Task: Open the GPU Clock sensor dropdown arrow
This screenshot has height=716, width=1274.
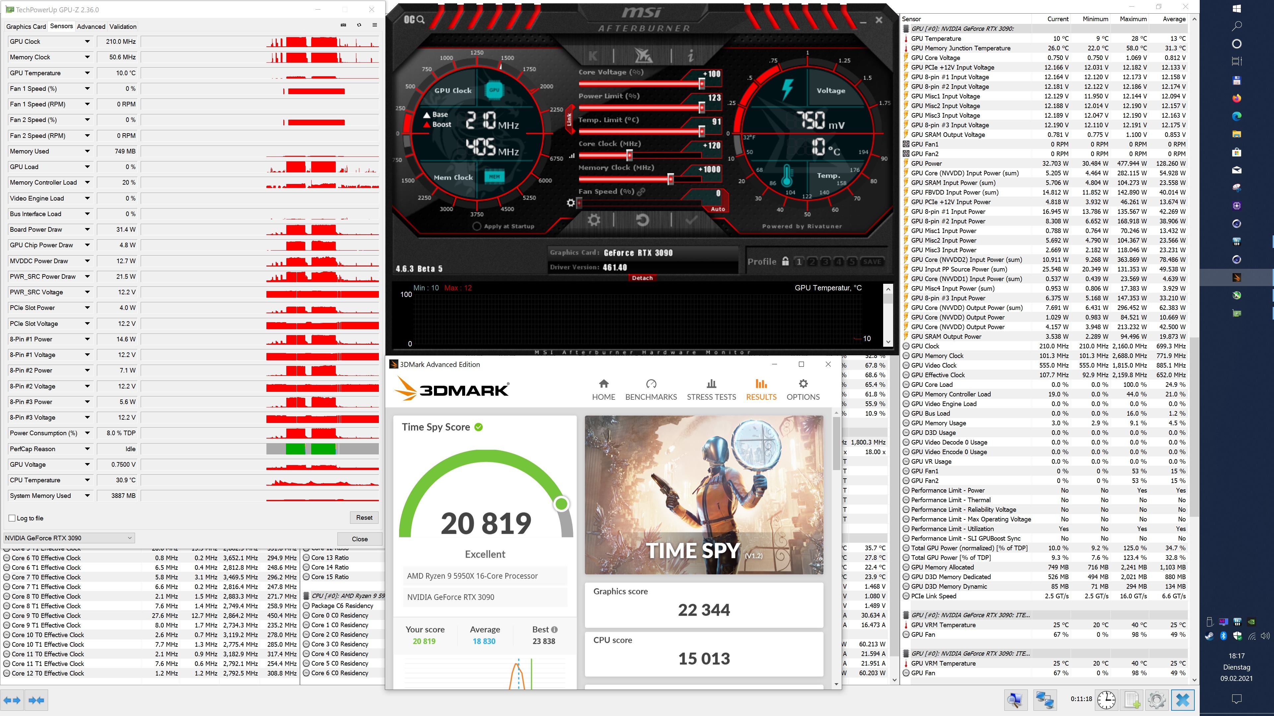Action: click(87, 41)
